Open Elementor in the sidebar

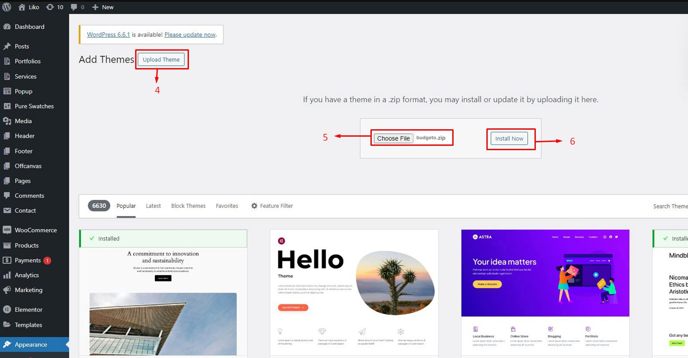pyautogui.click(x=28, y=310)
